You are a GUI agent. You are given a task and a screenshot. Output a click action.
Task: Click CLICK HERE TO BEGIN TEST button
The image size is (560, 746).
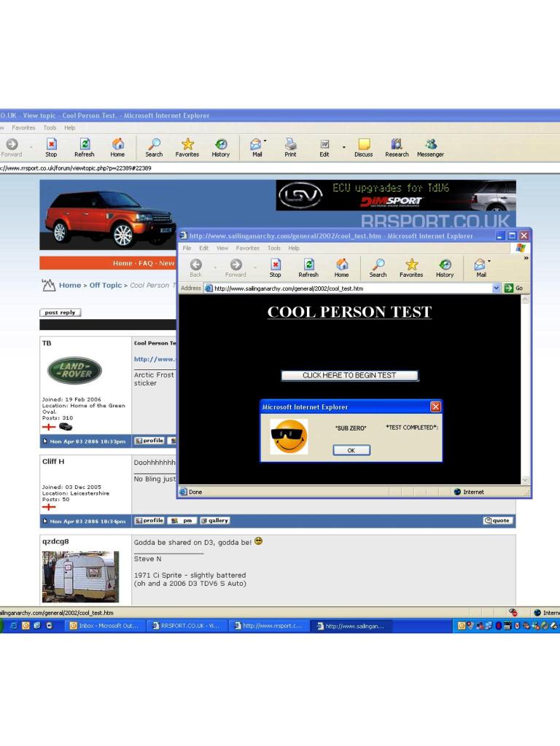coord(349,375)
